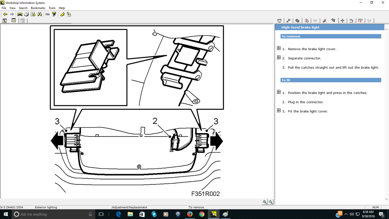Zoom in on the brake light diagram
The height and width of the screenshot is (219, 389).
coord(265,202)
